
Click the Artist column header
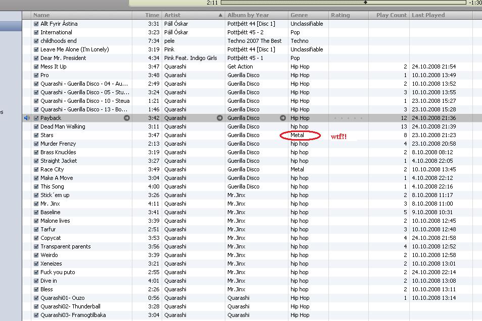pyautogui.click(x=194, y=15)
